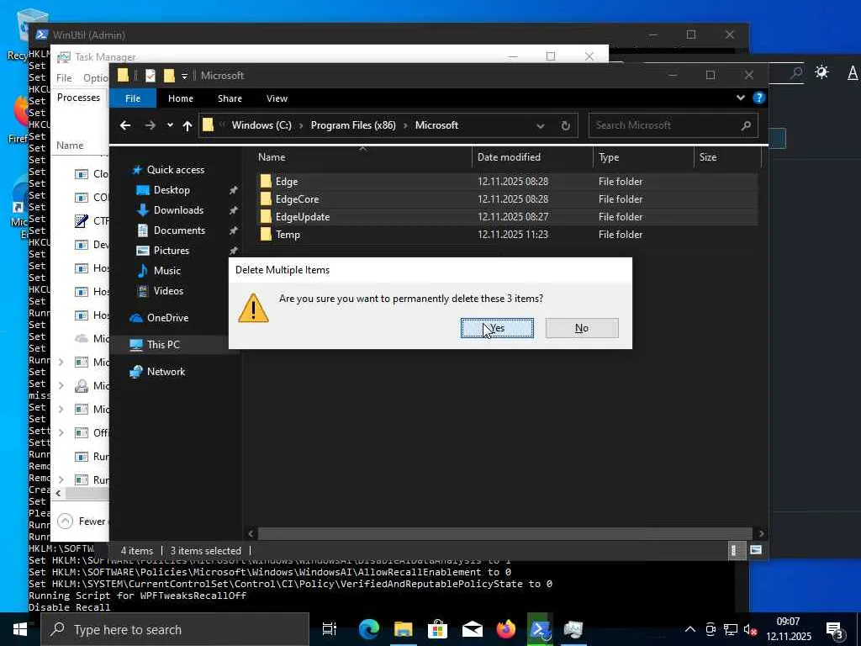
Task: Open Task Manager's File menu
Action: tap(64, 78)
